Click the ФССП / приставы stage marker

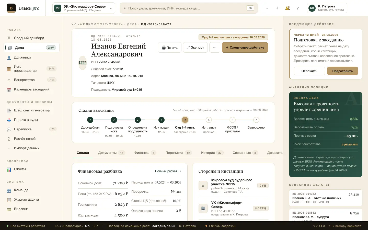[233, 120]
